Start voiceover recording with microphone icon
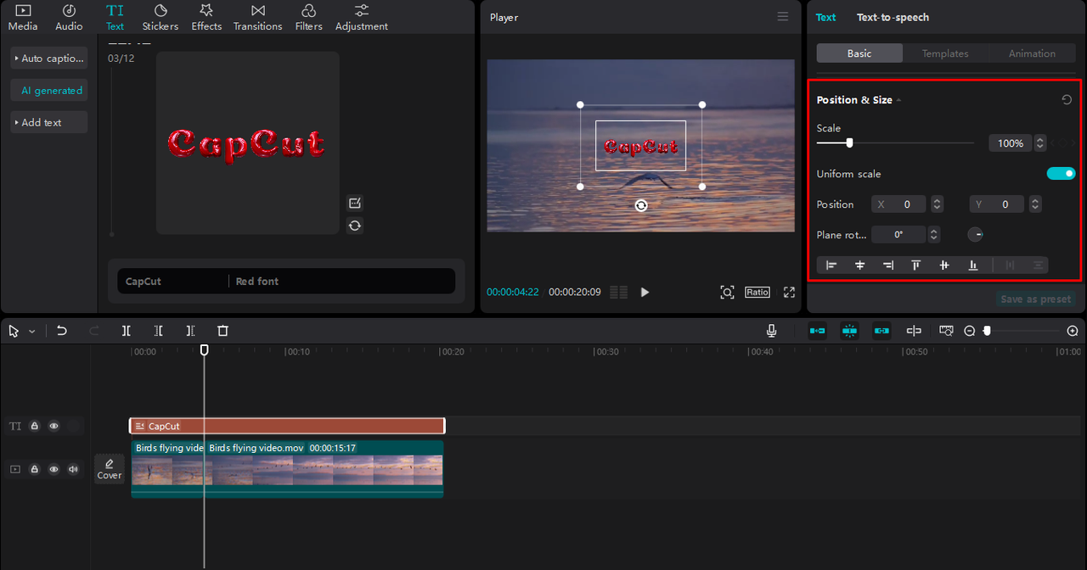The width and height of the screenshot is (1087, 570). tap(771, 331)
